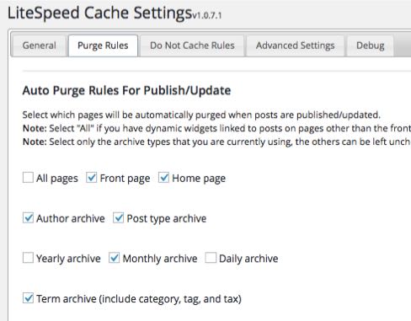The image size is (411, 321).
Task: Go to the Advanced Settings tab
Action: pos(295,45)
